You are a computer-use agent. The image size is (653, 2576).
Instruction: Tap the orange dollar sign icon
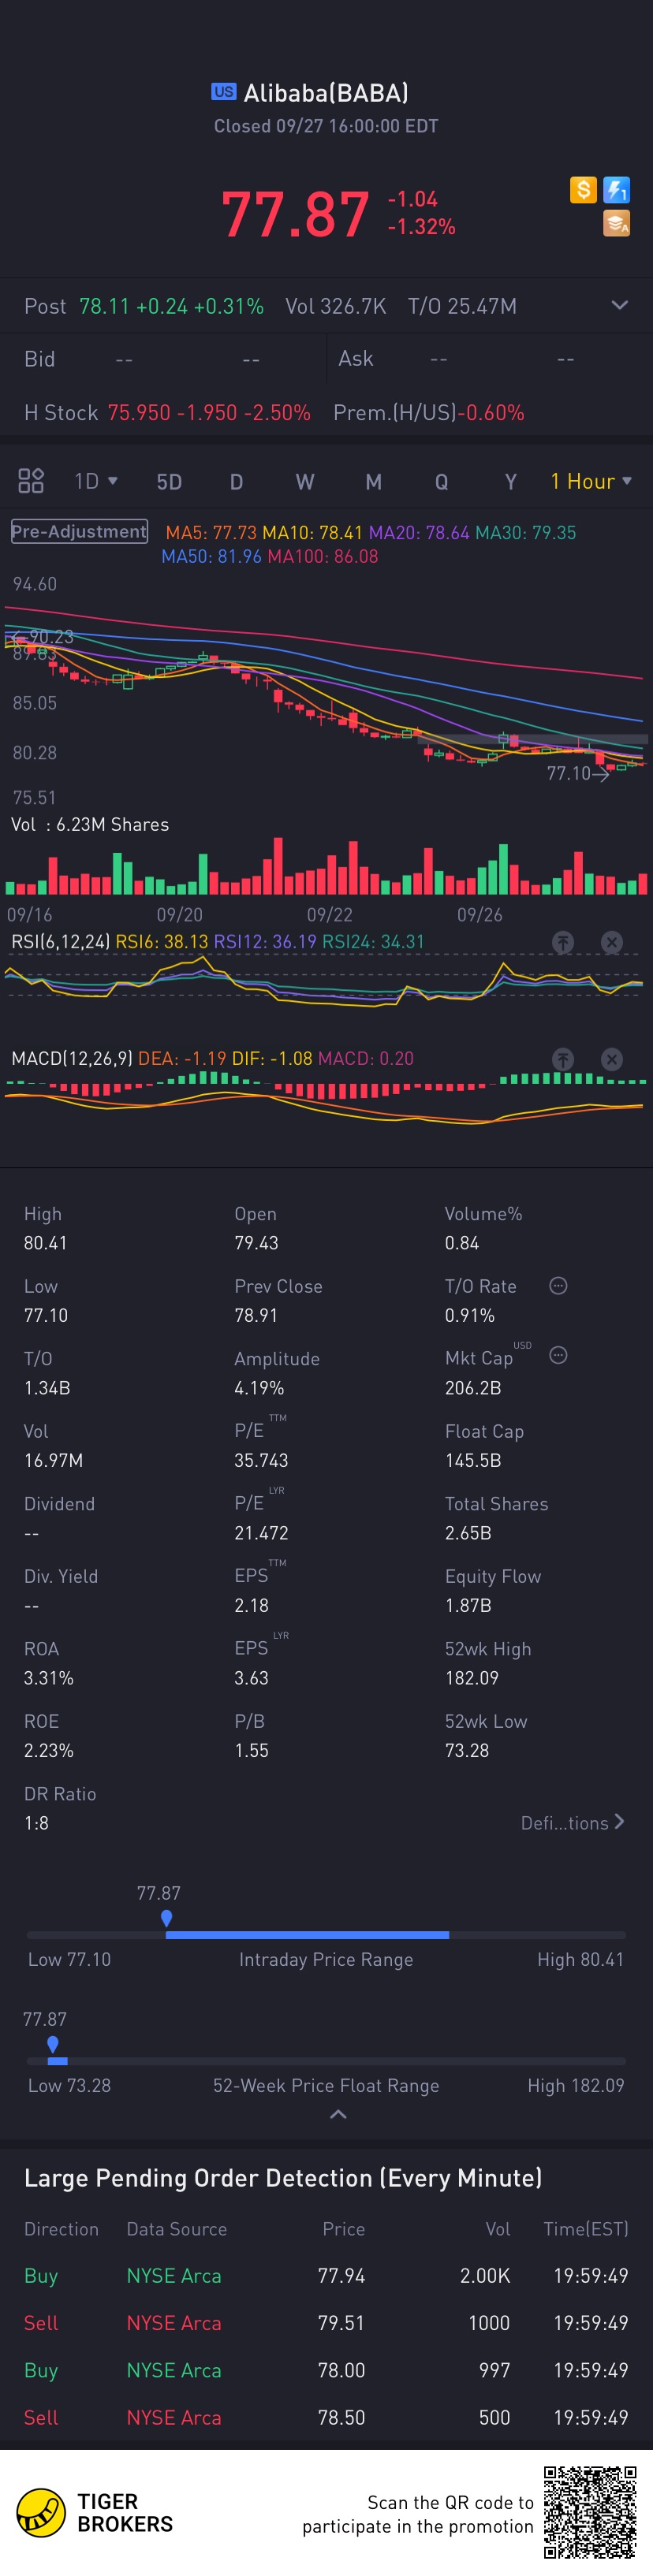pos(583,189)
